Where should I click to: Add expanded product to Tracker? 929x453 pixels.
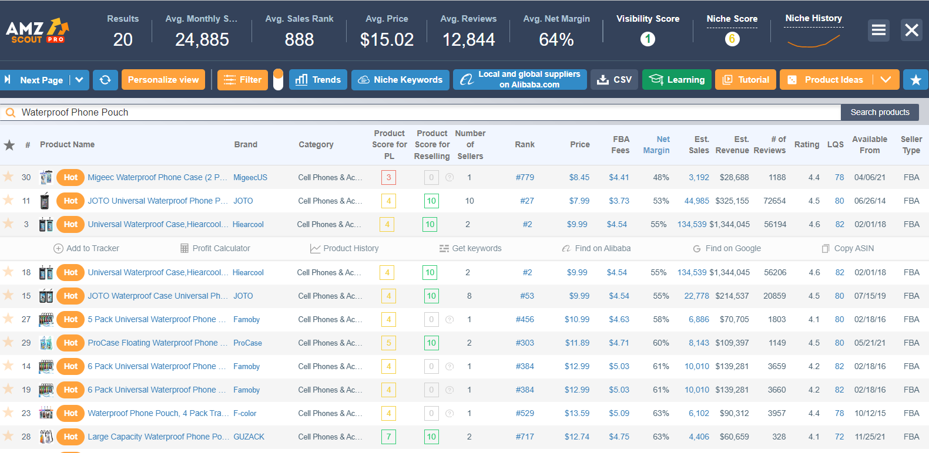86,248
